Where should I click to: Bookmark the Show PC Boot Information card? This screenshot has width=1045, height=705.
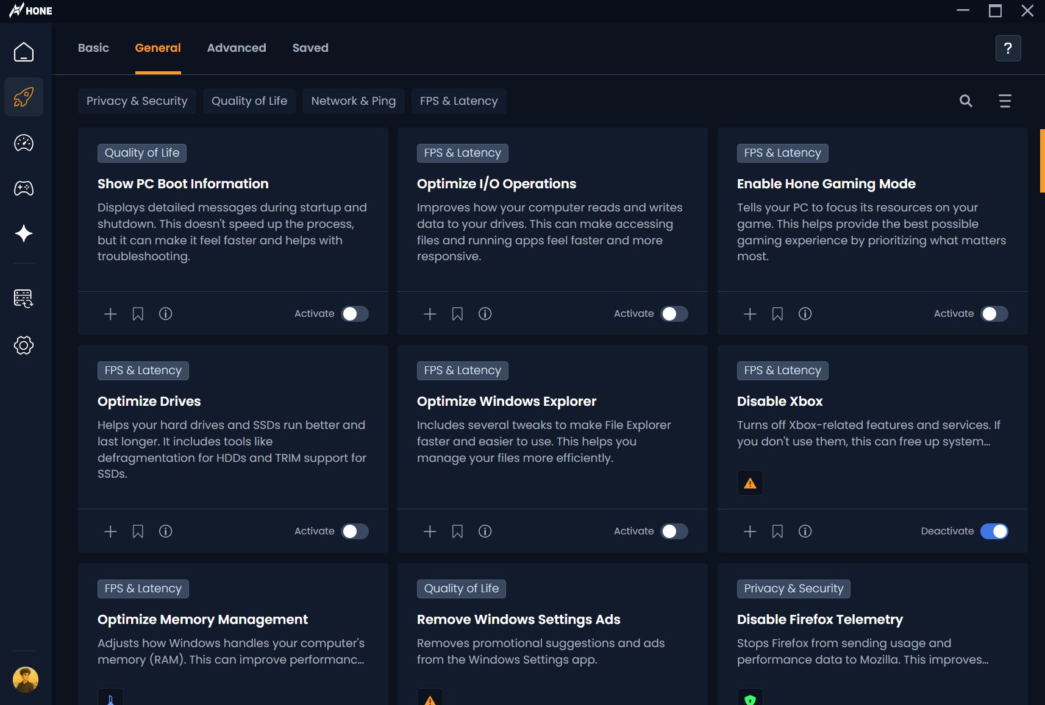click(x=138, y=314)
